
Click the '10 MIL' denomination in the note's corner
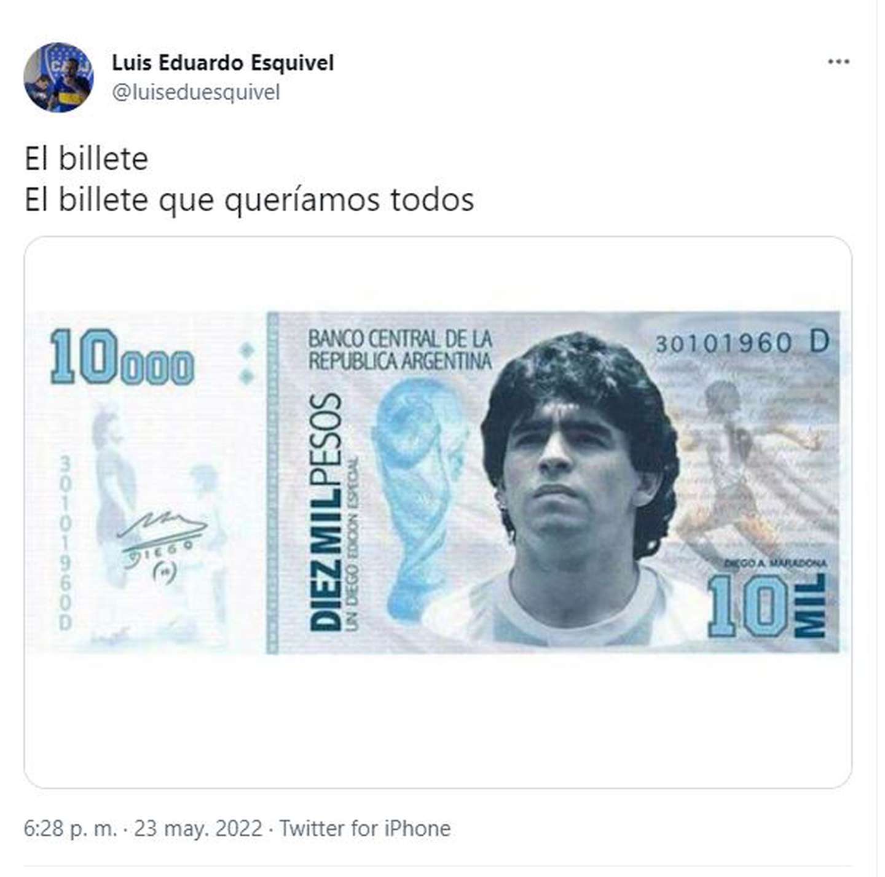click(767, 605)
